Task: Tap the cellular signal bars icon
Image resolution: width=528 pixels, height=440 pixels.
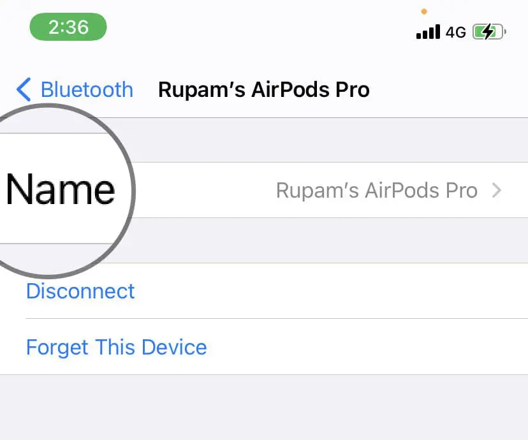Action: pos(428,32)
